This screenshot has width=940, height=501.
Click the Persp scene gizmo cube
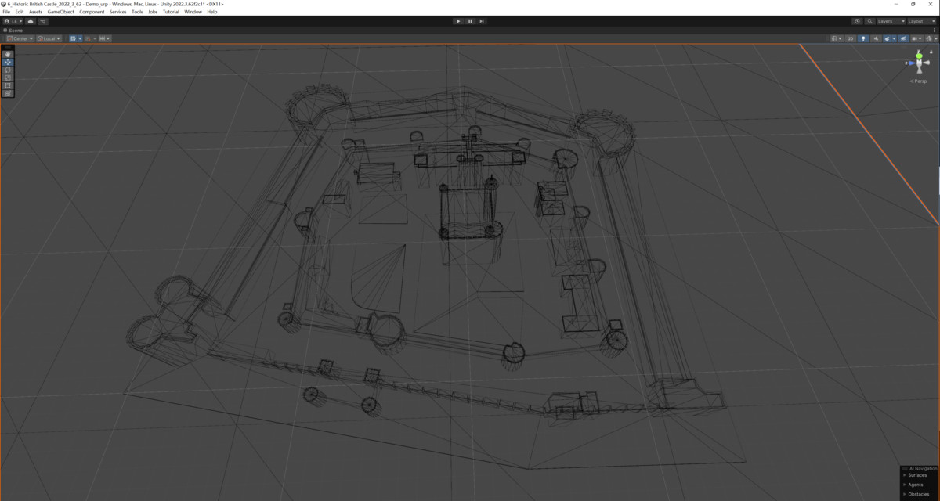pos(918,64)
